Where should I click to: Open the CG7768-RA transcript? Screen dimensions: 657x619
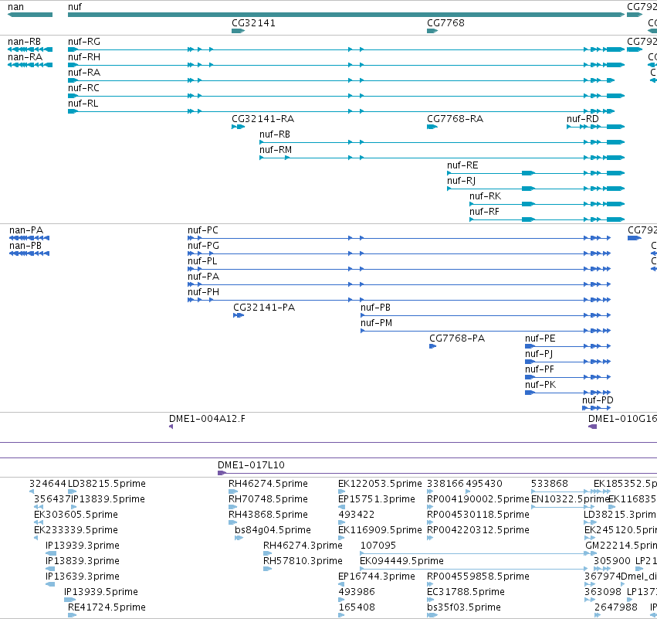click(455, 119)
